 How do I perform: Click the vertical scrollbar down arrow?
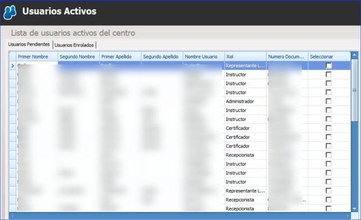[355, 208]
